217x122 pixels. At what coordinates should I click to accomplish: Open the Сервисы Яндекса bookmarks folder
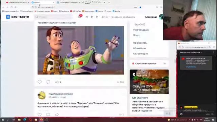point(26,11)
